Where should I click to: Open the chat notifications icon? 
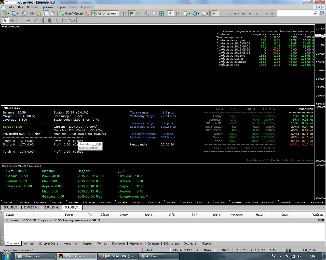322,13
